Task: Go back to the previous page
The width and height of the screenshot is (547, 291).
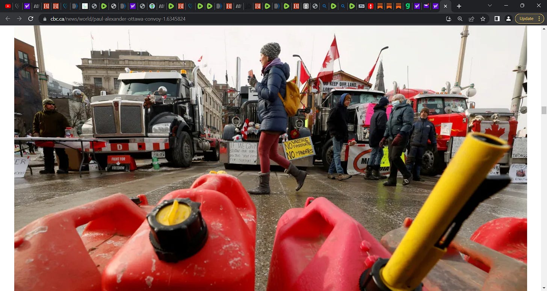Action: click(8, 19)
